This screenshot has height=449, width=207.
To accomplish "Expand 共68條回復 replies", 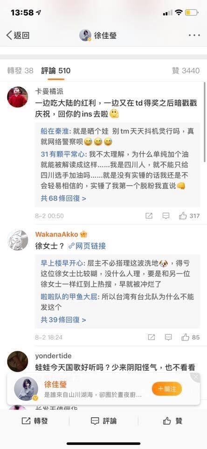I will [x=63, y=198].
